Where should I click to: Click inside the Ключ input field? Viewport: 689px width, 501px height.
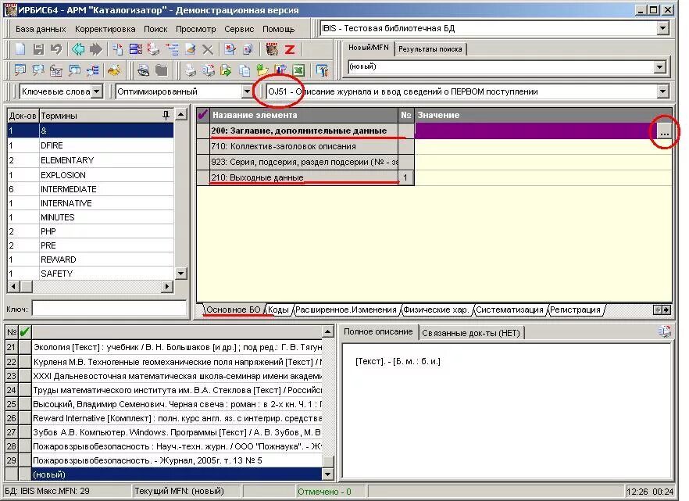[109, 309]
